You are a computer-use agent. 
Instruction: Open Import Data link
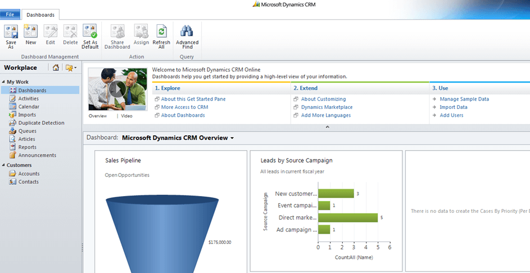tap(454, 107)
